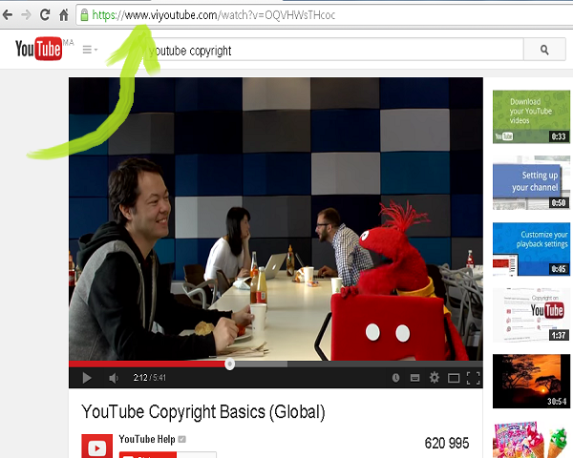Open the candy ice cream video thumbnail

coord(531,439)
